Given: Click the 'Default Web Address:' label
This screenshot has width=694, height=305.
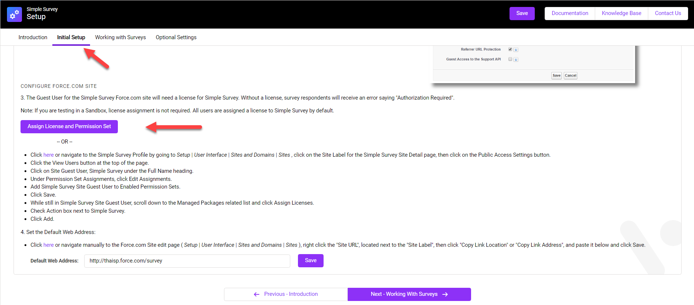Looking at the screenshot, I should [x=55, y=261].
